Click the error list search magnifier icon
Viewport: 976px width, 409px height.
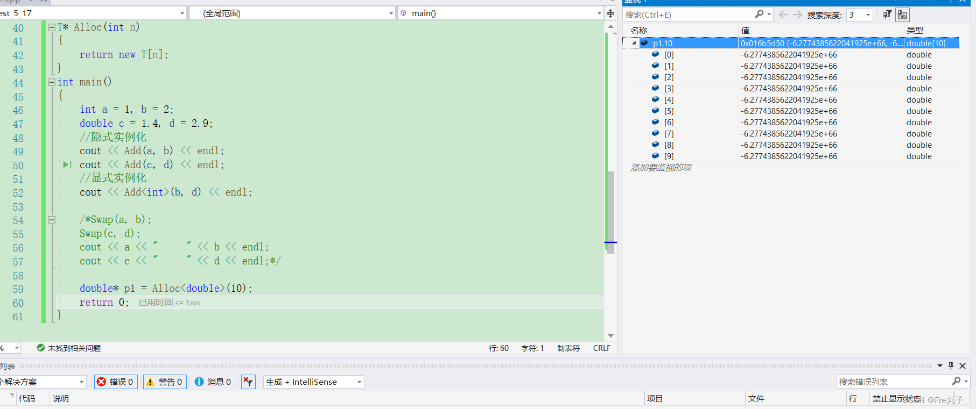tap(956, 381)
